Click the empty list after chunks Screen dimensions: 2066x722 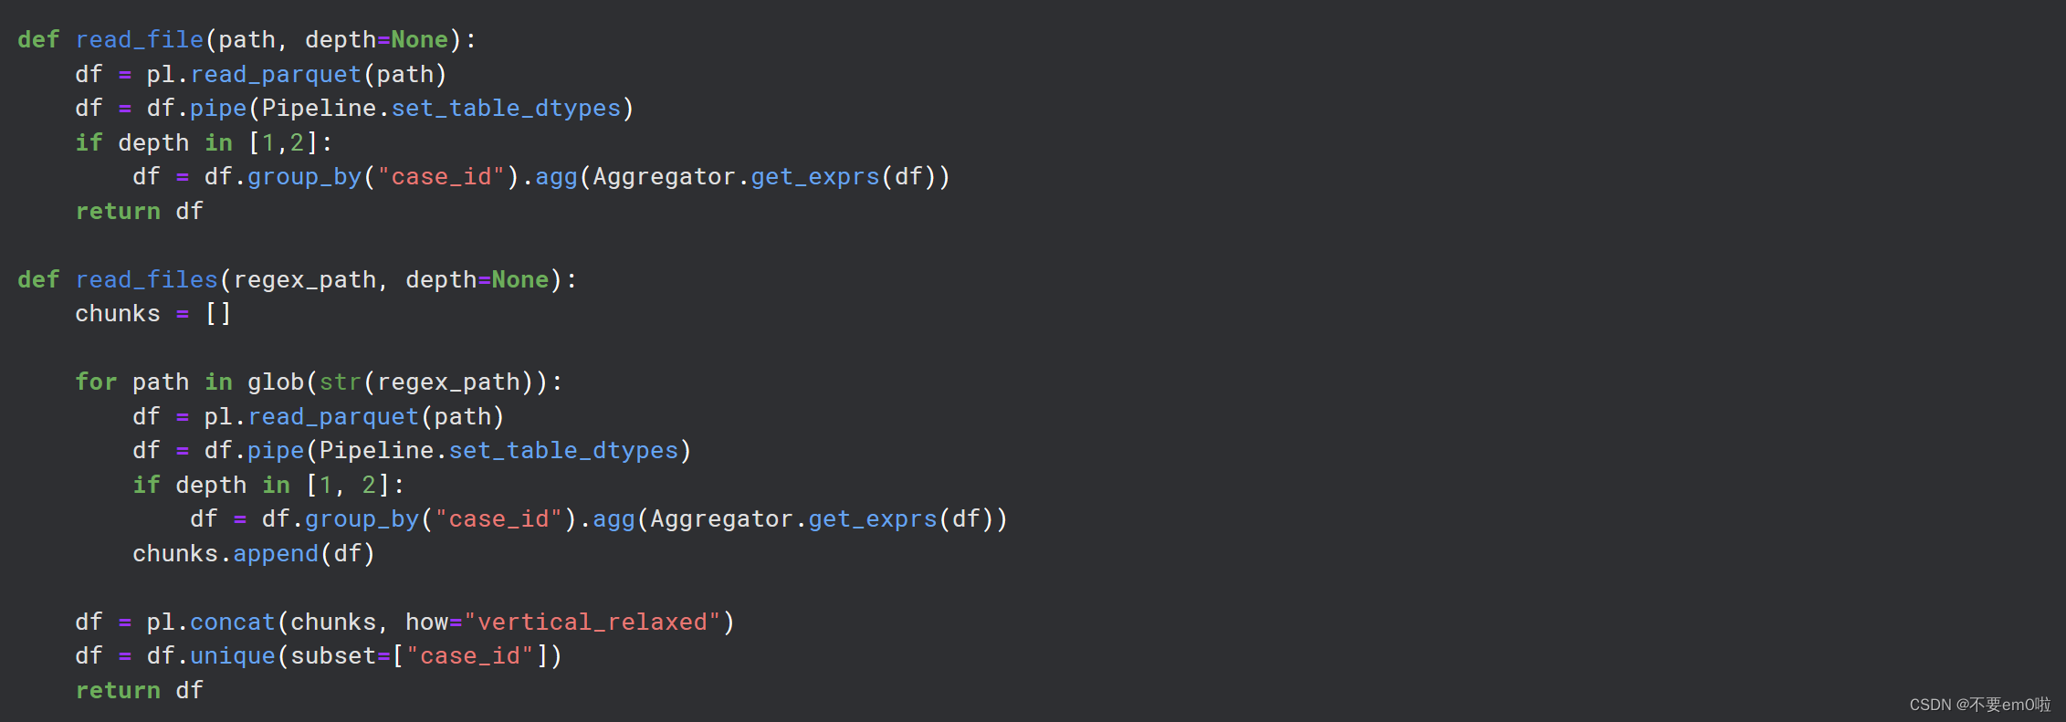[218, 314]
